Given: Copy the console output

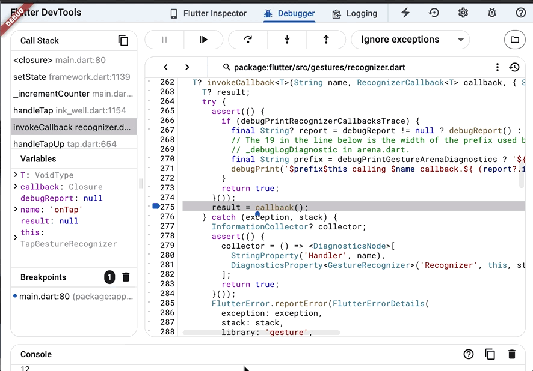Looking at the screenshot, I should pyautogui.click(x=490, y=354).
